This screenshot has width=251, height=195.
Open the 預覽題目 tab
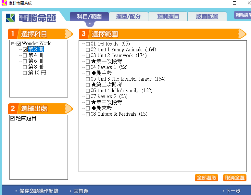pos(168,17)
